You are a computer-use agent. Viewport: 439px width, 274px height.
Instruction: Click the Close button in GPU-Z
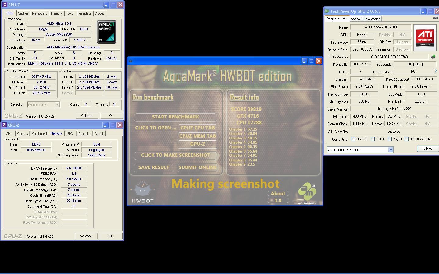coord(428,149)
